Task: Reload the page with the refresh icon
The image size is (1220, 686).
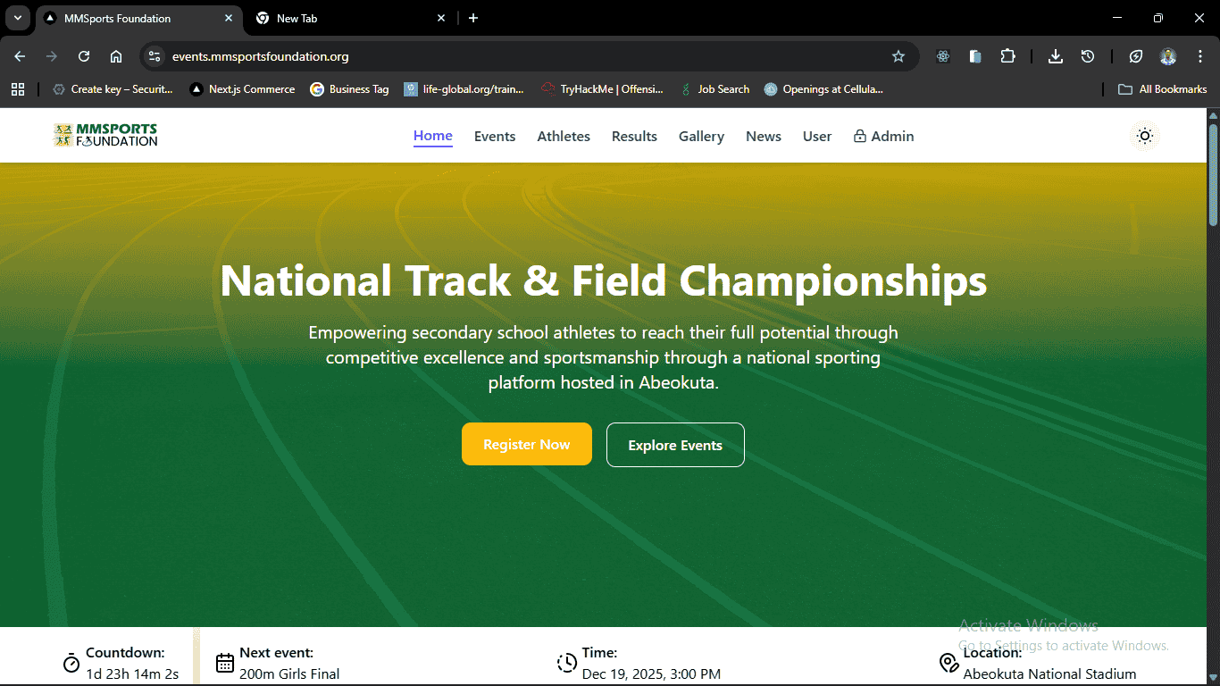Action: tap(83, 55)
